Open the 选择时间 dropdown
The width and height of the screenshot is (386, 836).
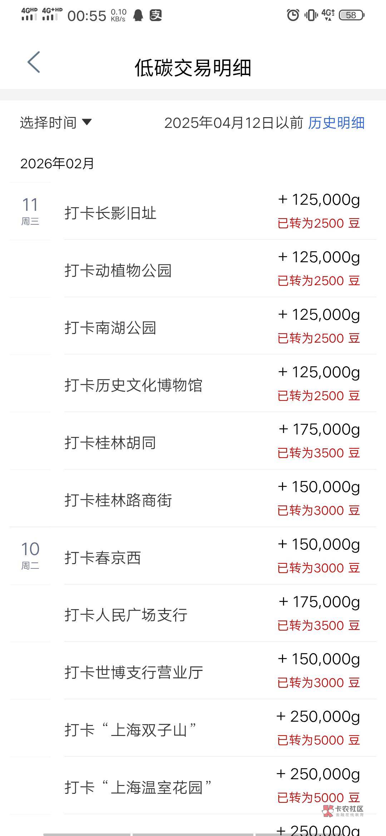(x=56, y=123)
